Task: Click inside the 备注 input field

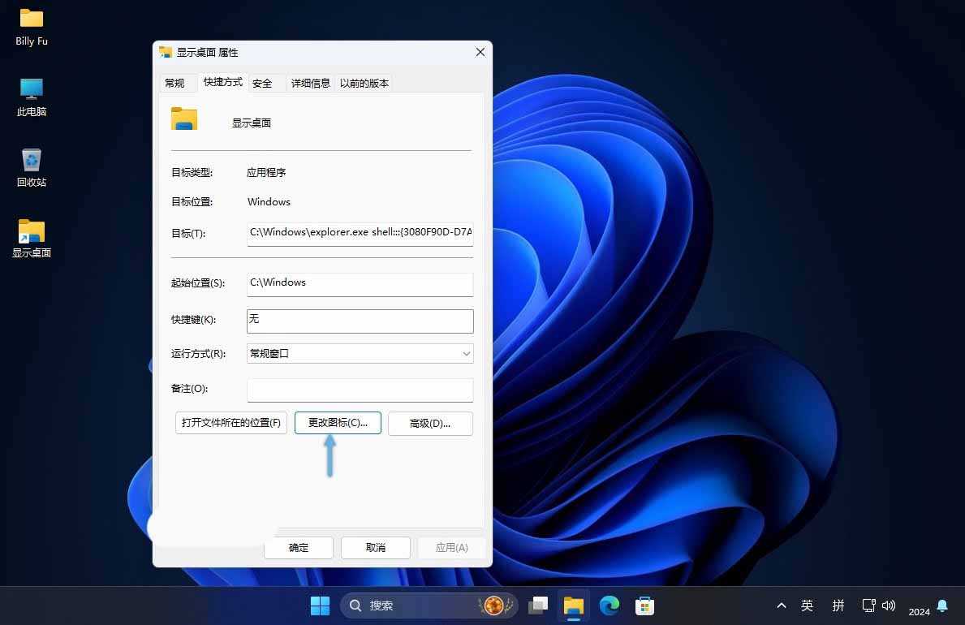Action: pyautogui.click(x=360, y=390)
